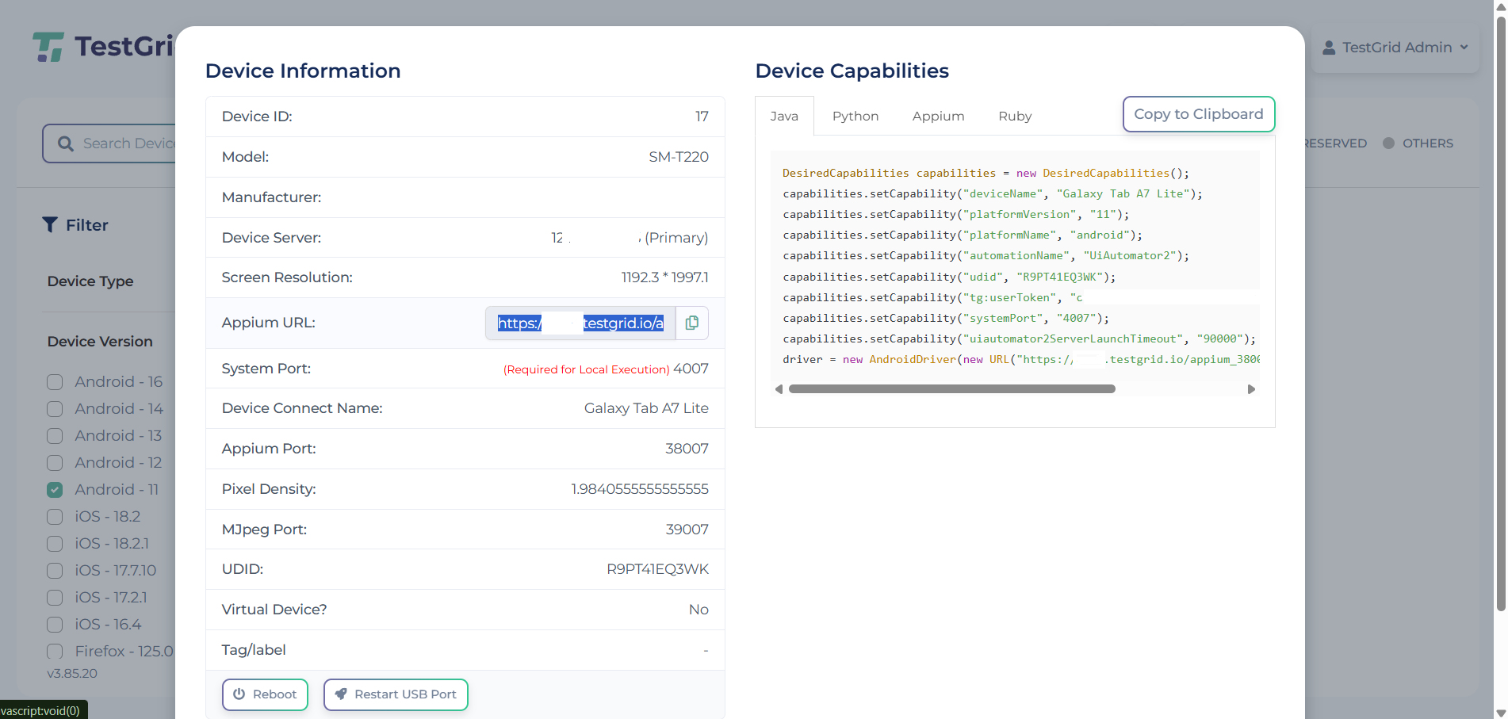The image size is (1508, 719).
Task: Switch to the Java capabilities tab
Action: [784, 117]
